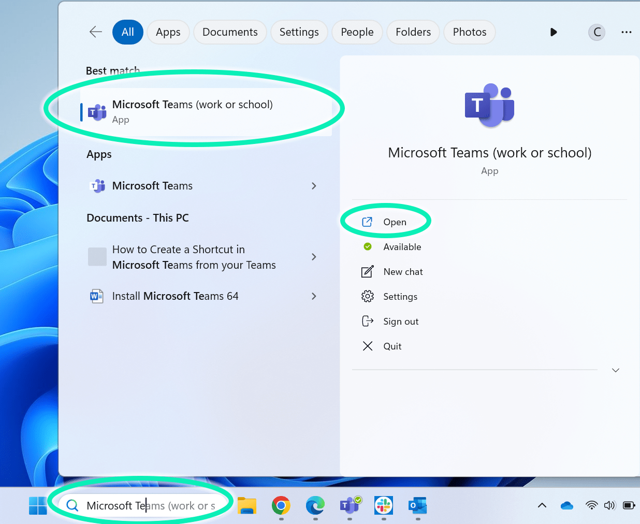640x524 pixels.
Task: Select the People search filter tab
Action: pyautogui.click(x=357, y=32)
